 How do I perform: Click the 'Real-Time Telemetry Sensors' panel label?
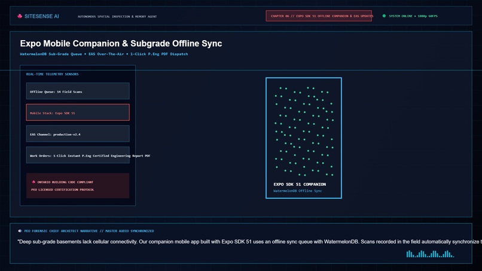pyautogui.click(x=52, y=74)
